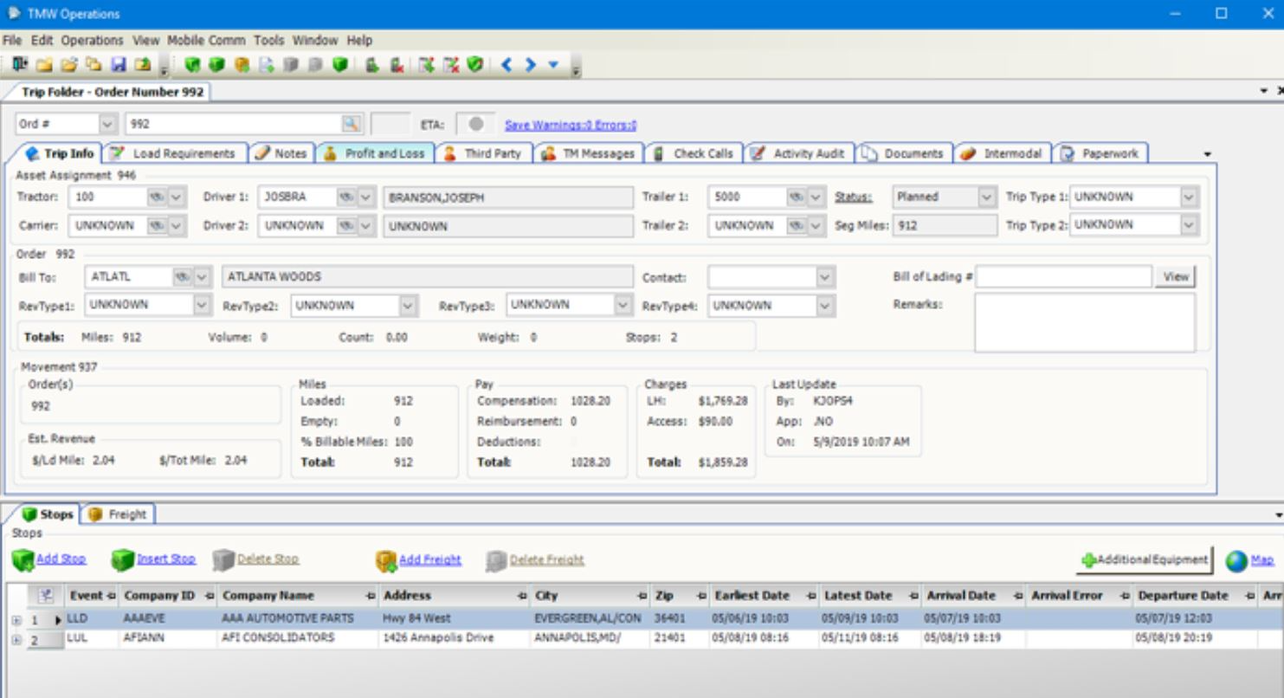
Task: Open the Trailer 1 dropdown arrow
Action: tap(816, 197)
